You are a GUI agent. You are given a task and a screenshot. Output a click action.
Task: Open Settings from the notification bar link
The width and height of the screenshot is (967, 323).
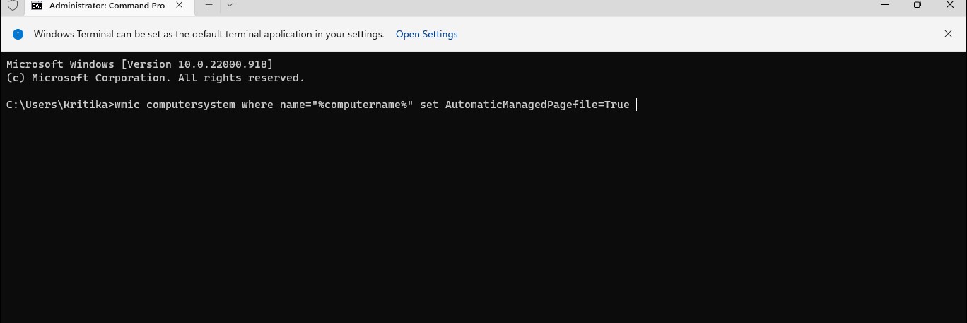click(426, 34)
